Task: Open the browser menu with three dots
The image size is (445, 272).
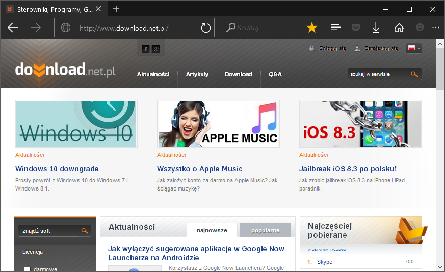Action: click(x=436, y=28)
